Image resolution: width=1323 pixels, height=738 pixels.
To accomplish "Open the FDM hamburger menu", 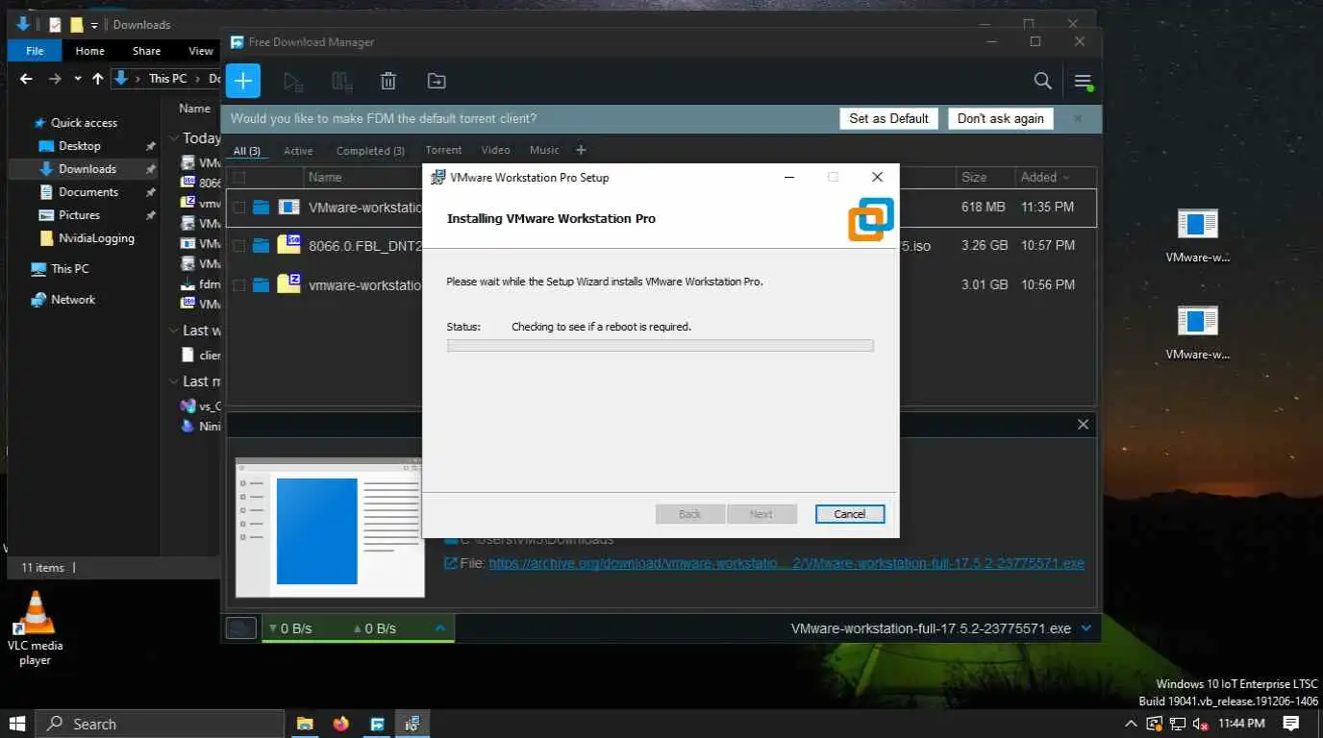I will 1084,82.
